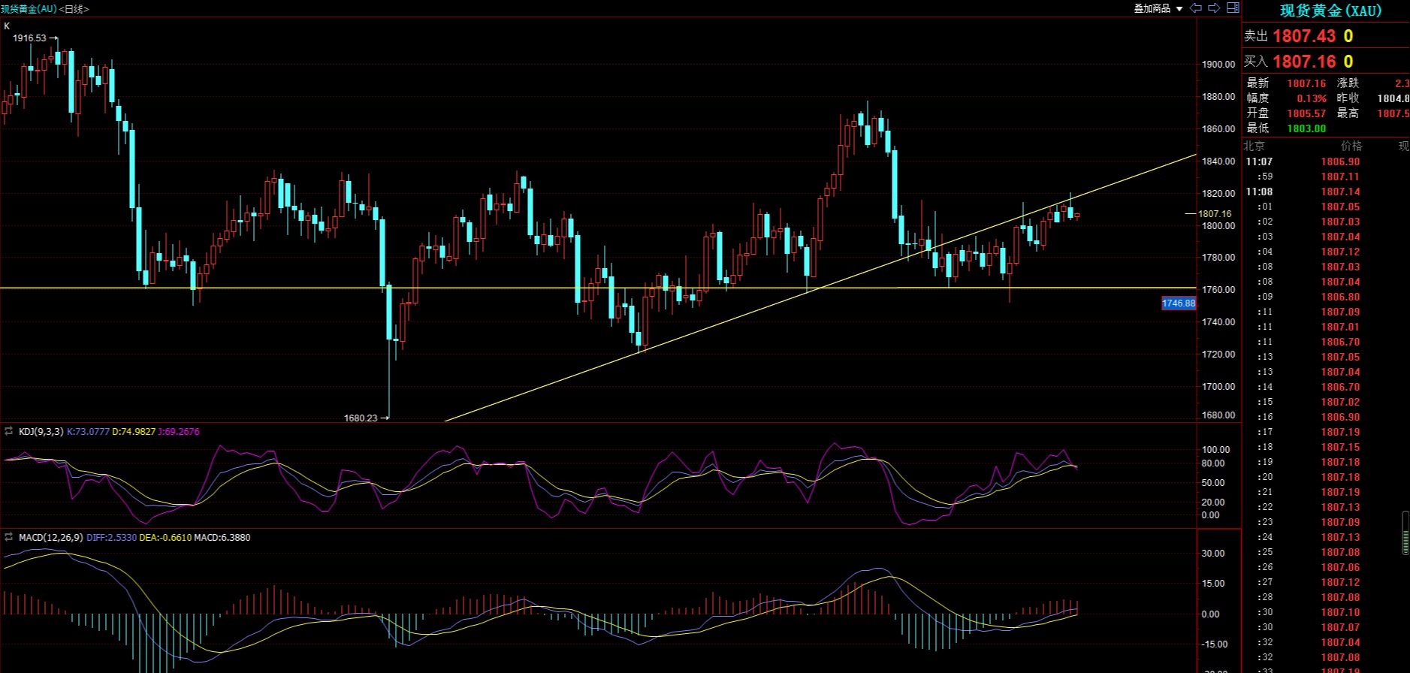Click the 1916.53 high price marker

(x=29, y=38)
